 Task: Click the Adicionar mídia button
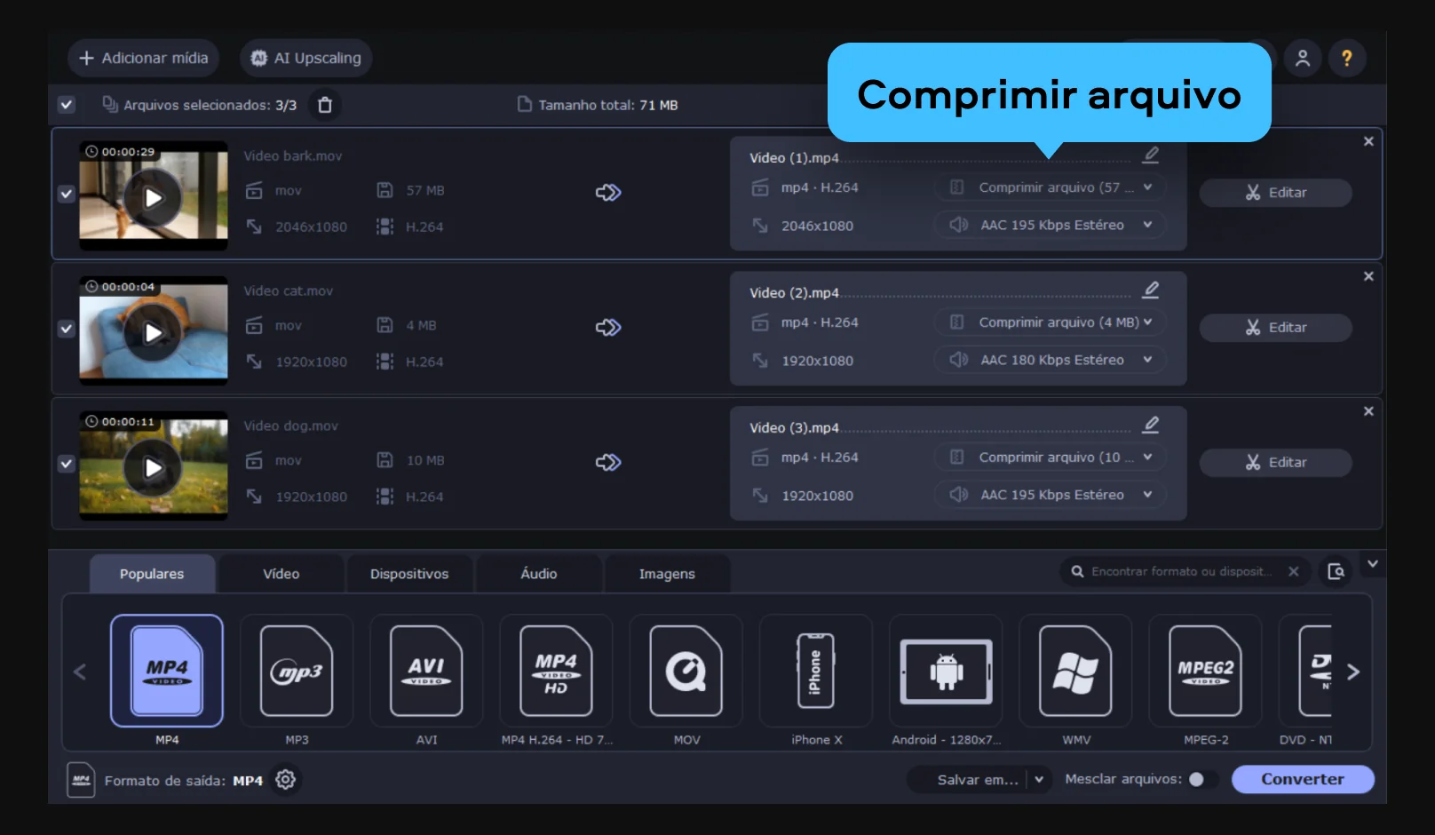(144, 58)
